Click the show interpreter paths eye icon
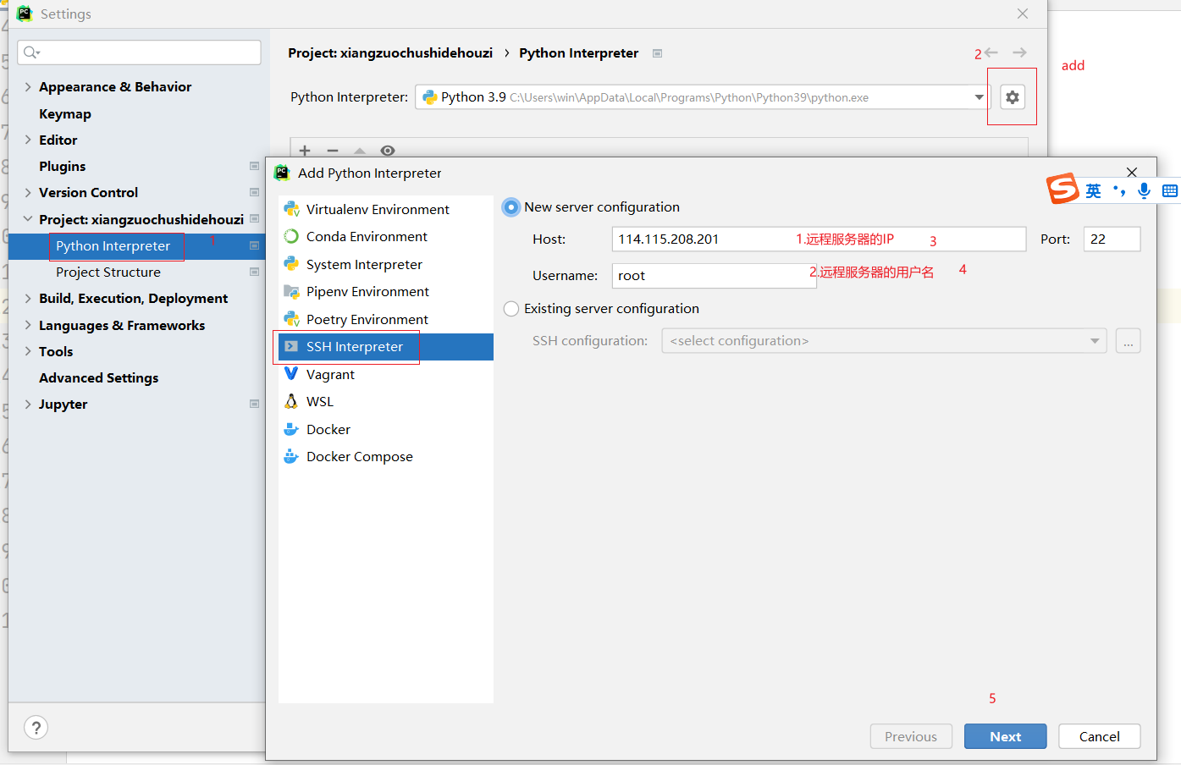Screen dimensions: 1181x765 (387, 151)
